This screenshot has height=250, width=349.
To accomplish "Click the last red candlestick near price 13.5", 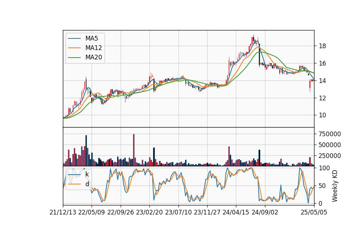I will 310,86.
